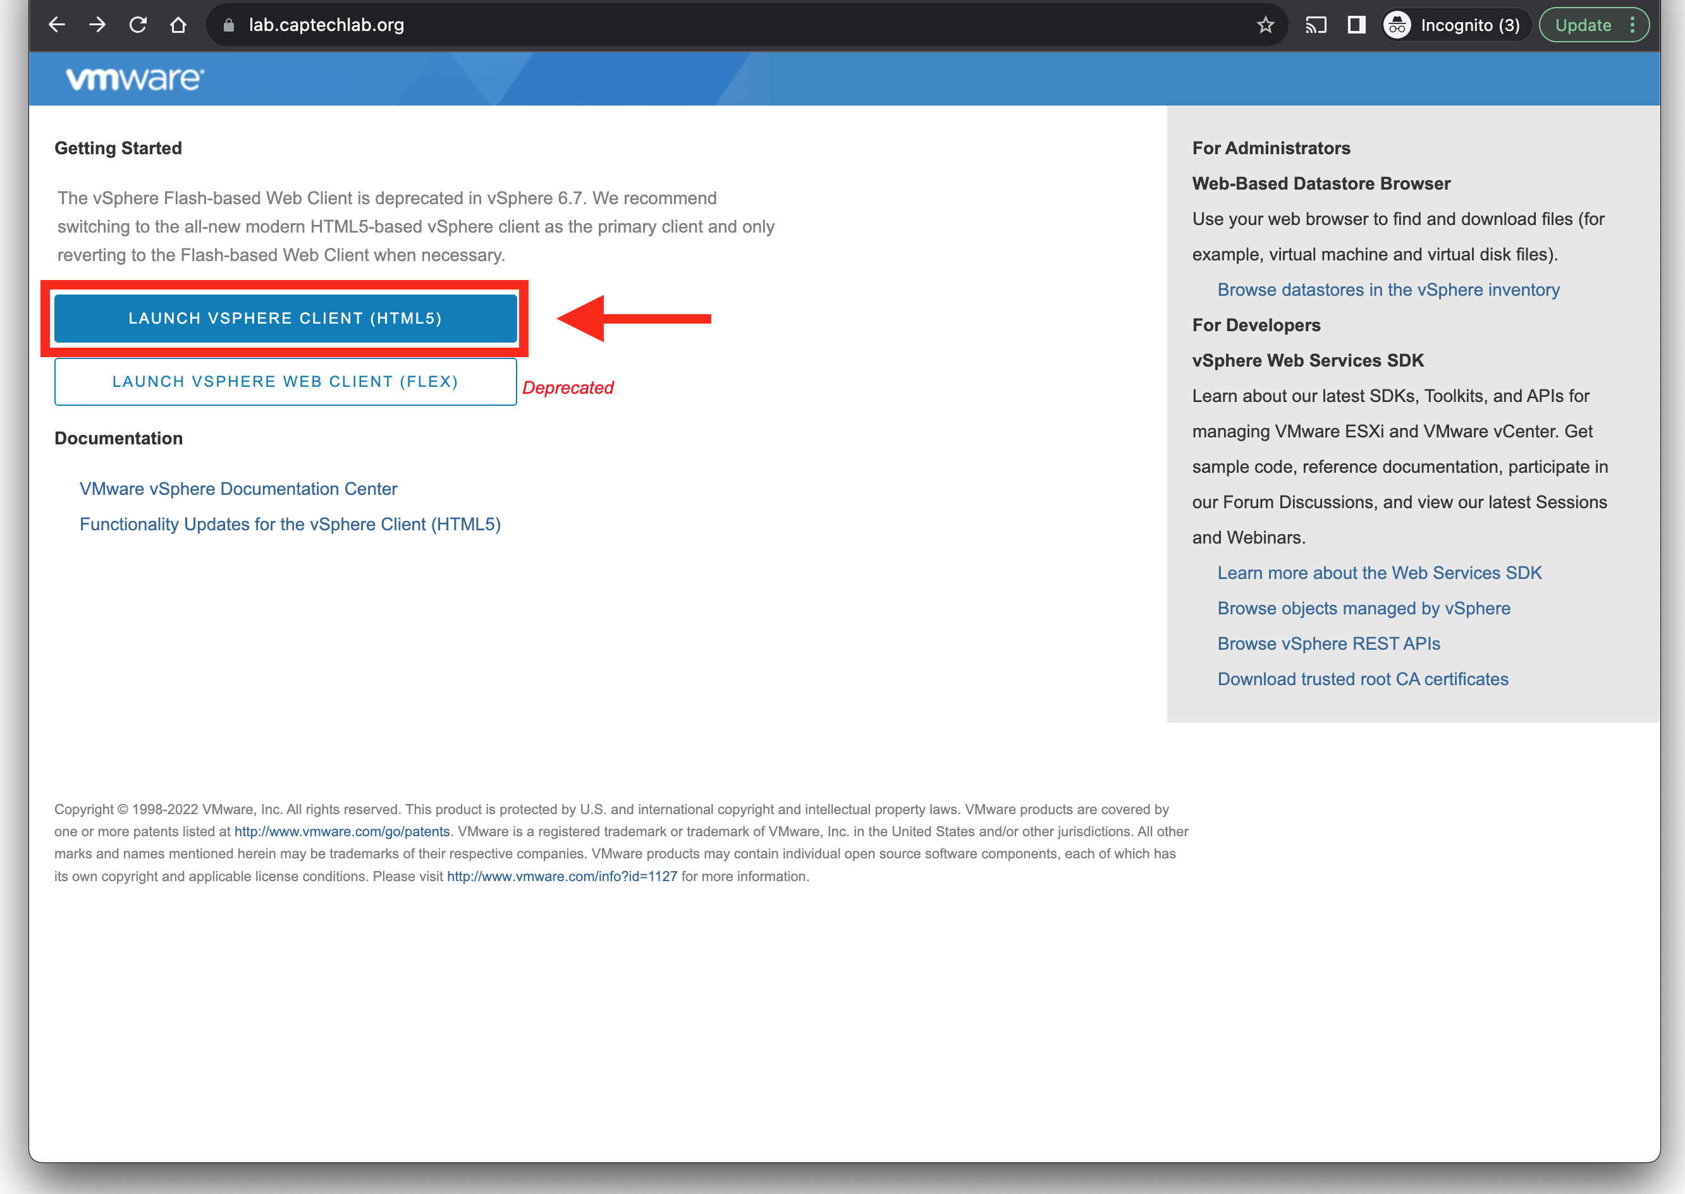The width and height of the screenshot is (1685, 1194).
Task: Click the address bar URL field
Action: click(662, 25)
